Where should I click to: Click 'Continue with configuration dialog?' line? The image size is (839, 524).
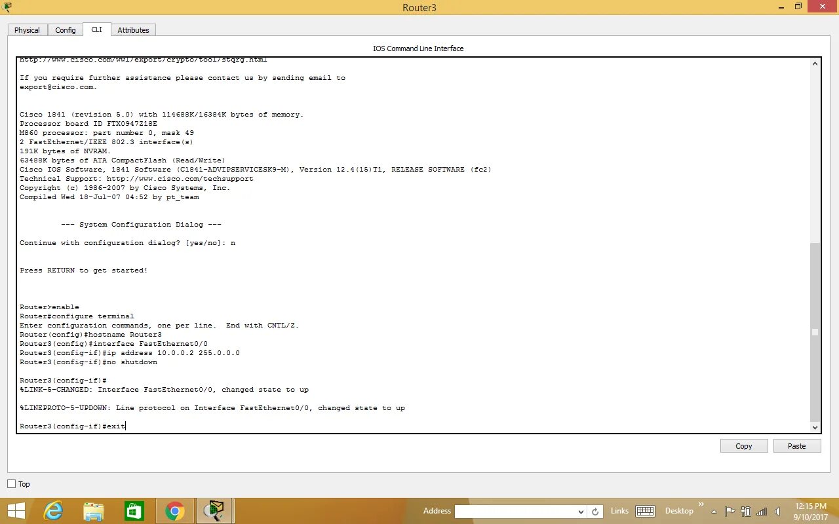pos(127,243)
